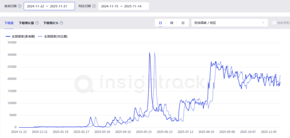Viewport: 290px width, 138px height.
Task: Select 月 monthly granularity button
Action: [183, 23]
